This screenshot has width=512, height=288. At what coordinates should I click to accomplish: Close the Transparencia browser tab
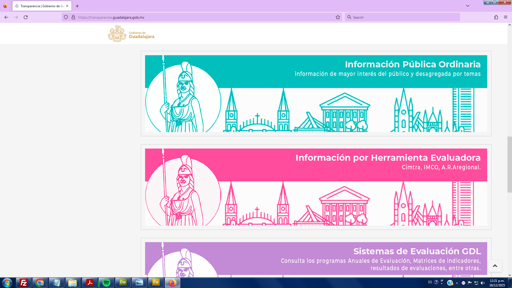click(x=67, y=6)
